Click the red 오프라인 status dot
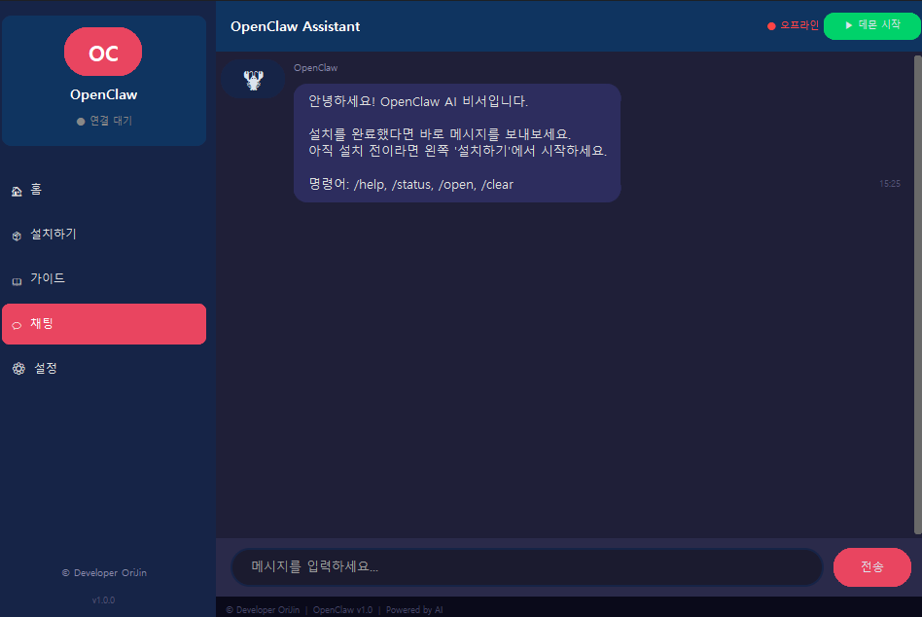This screenshot has height=617, width=922. point(769,27)
